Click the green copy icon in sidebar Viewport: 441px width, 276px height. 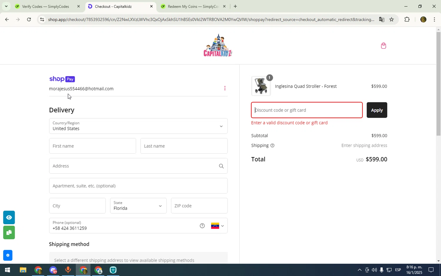[9, 232]
